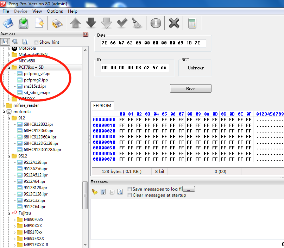Click the Data hex value field
The width and height of the screenshot is (284, 248).
(x=153, y=43)
